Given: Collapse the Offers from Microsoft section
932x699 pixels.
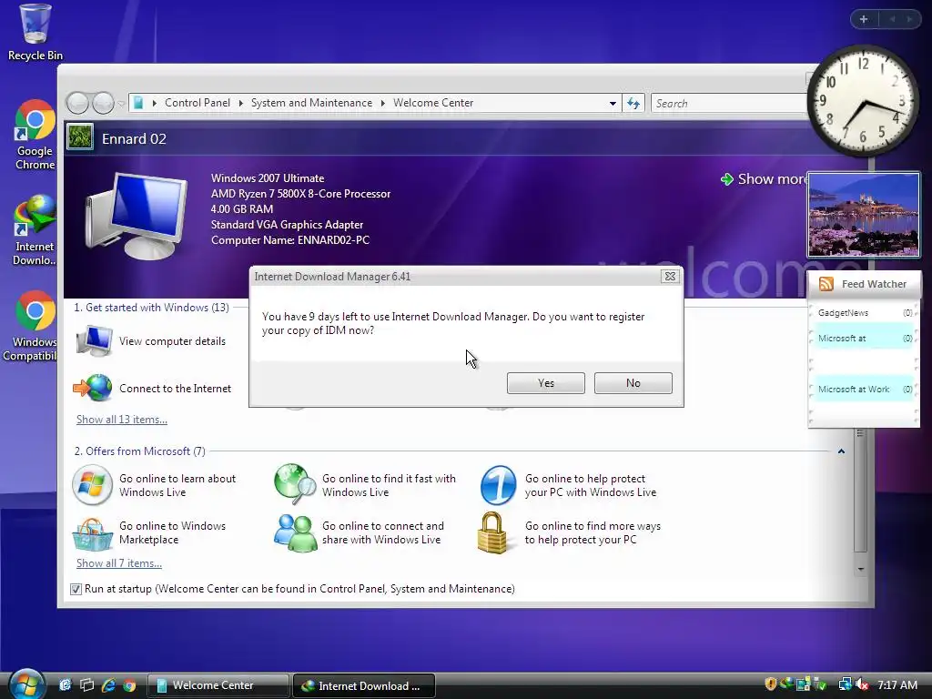Looking at the screenshot, I should coord(841,451).
